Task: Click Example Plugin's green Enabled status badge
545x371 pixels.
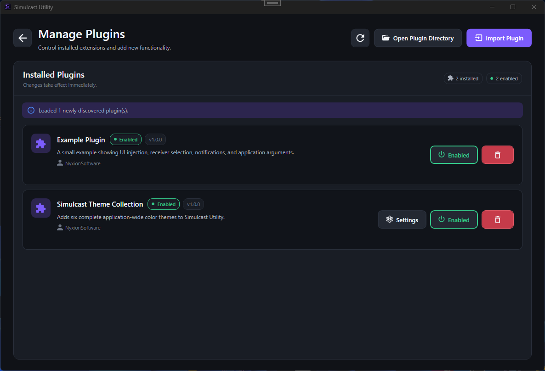Action: click(125, 139)
